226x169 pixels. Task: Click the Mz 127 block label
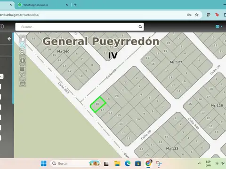click(176, 62)
